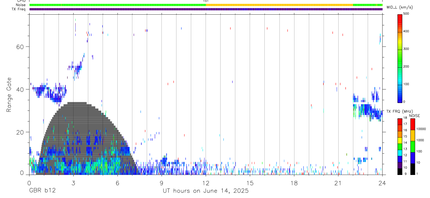
Task: Click the 0 tick on UT hours axis
Action: (29, 182)
